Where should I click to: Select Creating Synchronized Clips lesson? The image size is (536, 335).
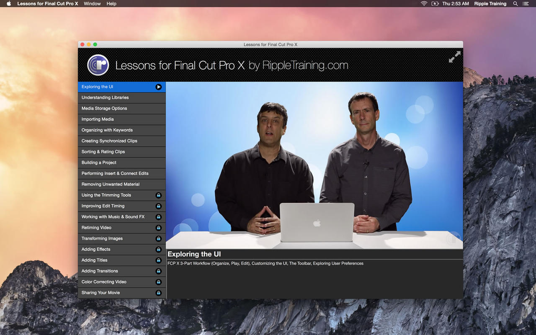[x=122, y=141]
